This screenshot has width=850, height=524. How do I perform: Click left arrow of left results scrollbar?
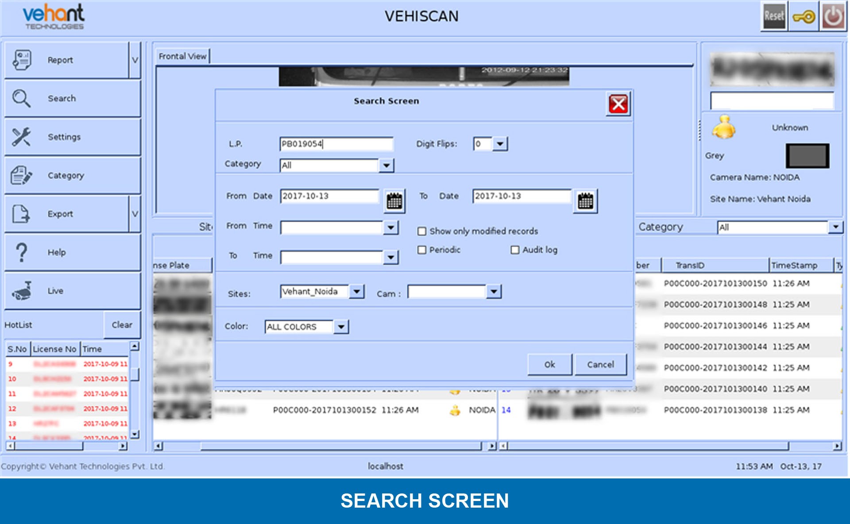point(158,446)
